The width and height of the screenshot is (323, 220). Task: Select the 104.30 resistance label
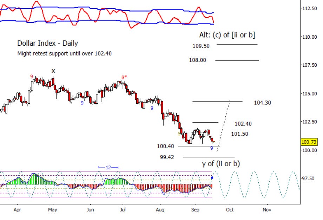pos(263,103)
